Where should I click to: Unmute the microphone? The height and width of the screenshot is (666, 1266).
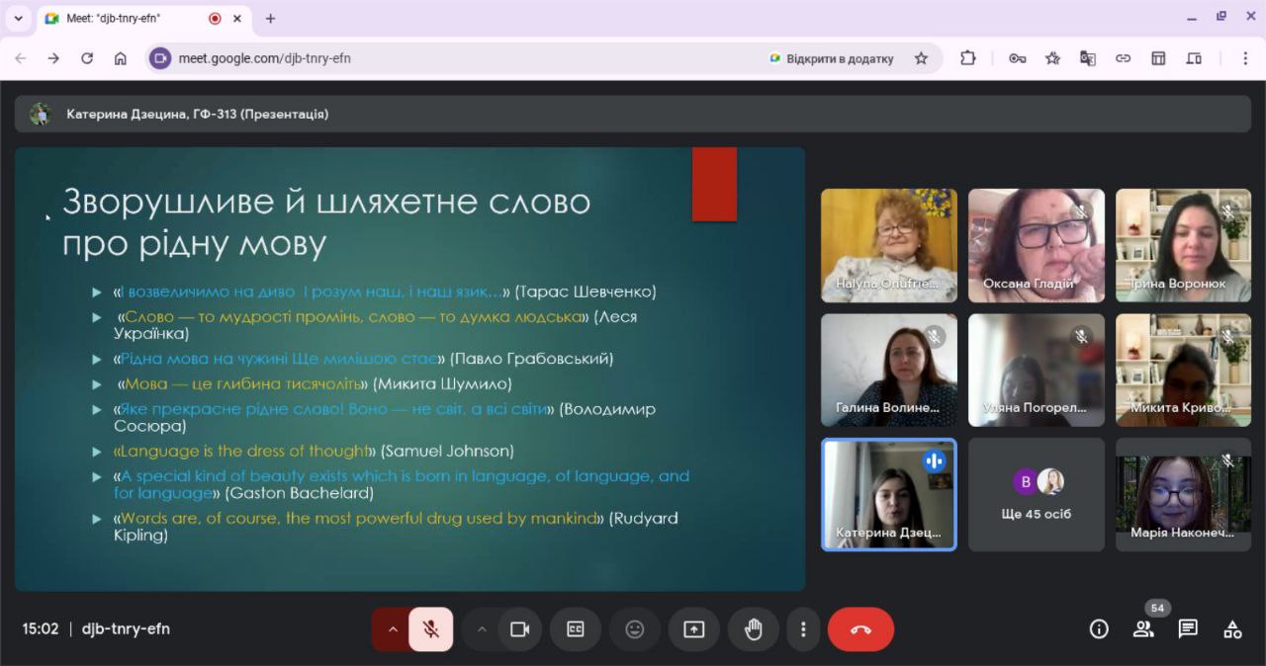click(x=430, y=629)
